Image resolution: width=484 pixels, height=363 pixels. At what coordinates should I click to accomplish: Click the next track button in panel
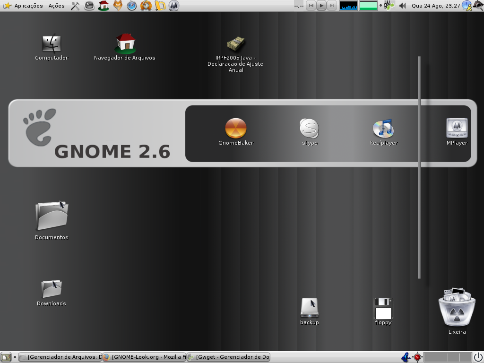[x=332, y=6]
